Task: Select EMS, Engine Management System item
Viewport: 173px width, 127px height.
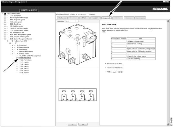Action: tap(21, 39)
